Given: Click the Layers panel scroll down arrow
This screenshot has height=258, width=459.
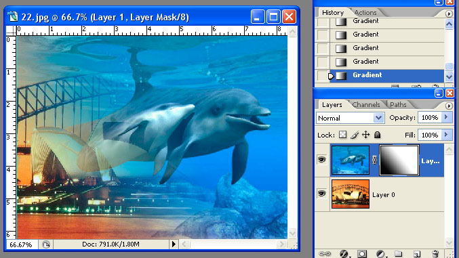Looking at the screenshot, I should (x=449, y=242).
